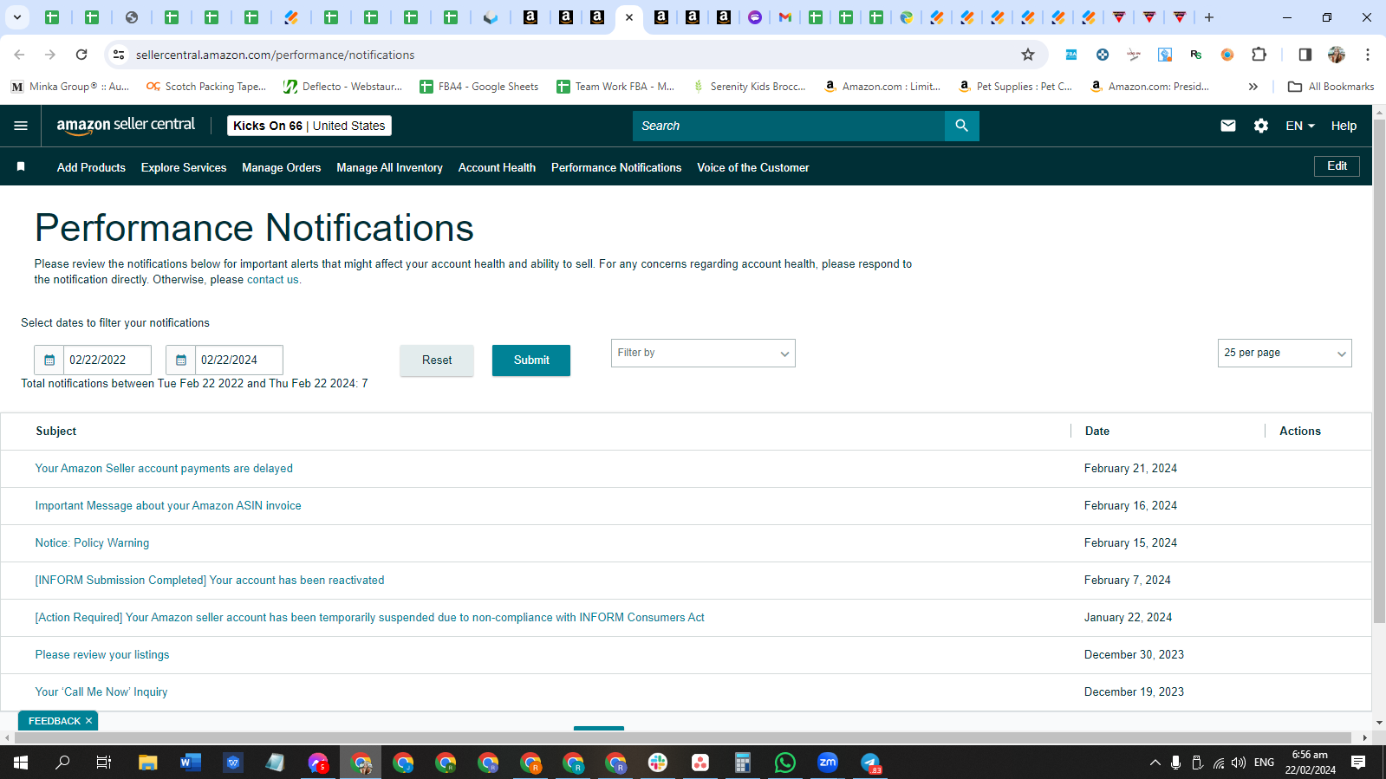
Task: Click the Submit button
Action: point(531,360)
